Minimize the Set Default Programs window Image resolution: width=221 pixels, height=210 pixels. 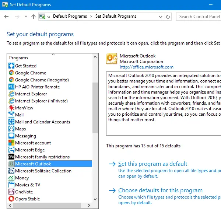pyautogui.click(x=211, y=5)
